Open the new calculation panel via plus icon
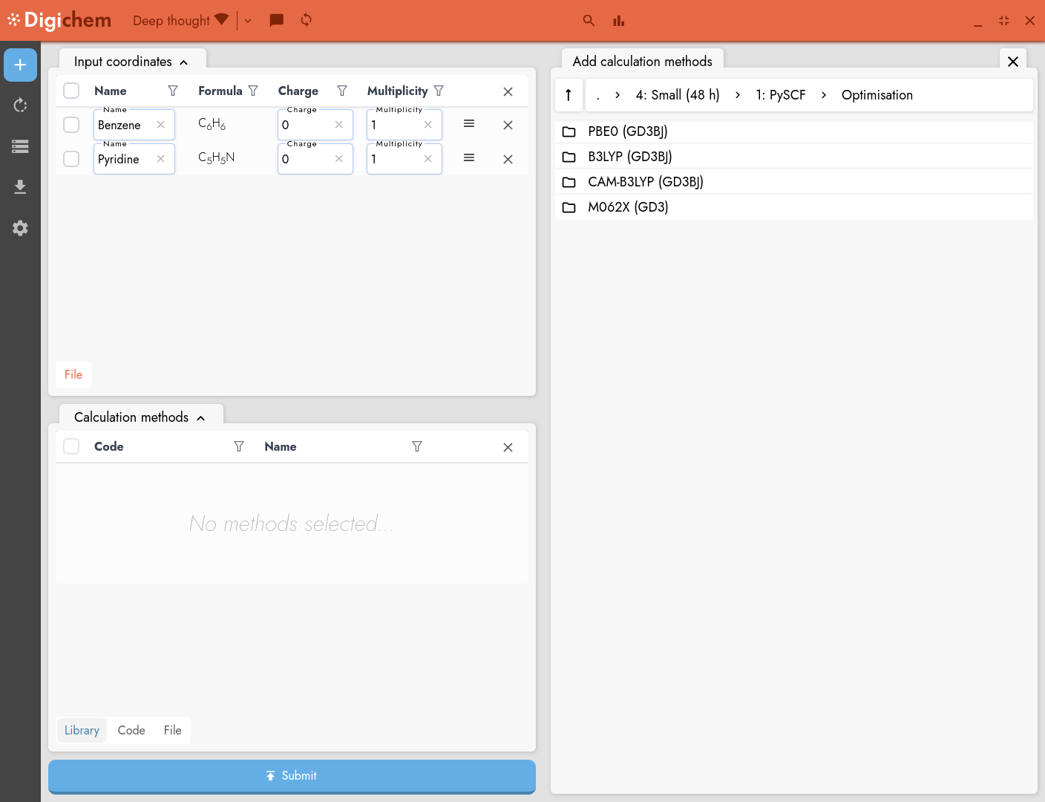Viewport: 1045px width, 802px height. tap(20, 65)
